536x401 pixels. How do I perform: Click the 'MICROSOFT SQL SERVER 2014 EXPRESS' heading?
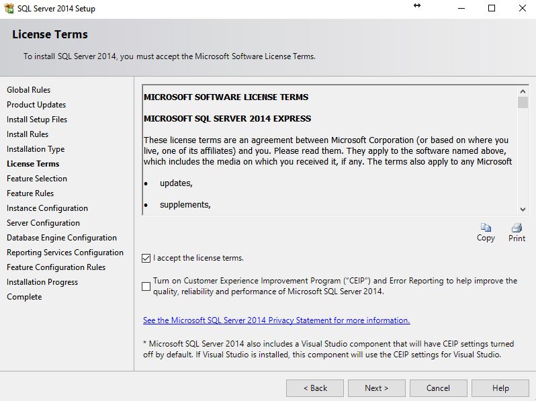tap(227, 119)
